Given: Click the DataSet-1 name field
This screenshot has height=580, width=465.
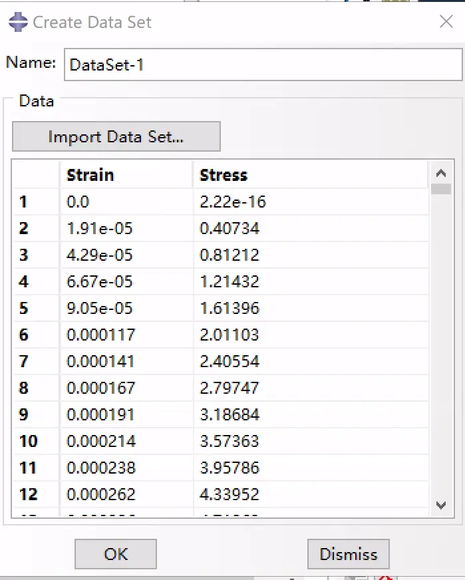Looking at the screenshot, I should coord(263,65).
